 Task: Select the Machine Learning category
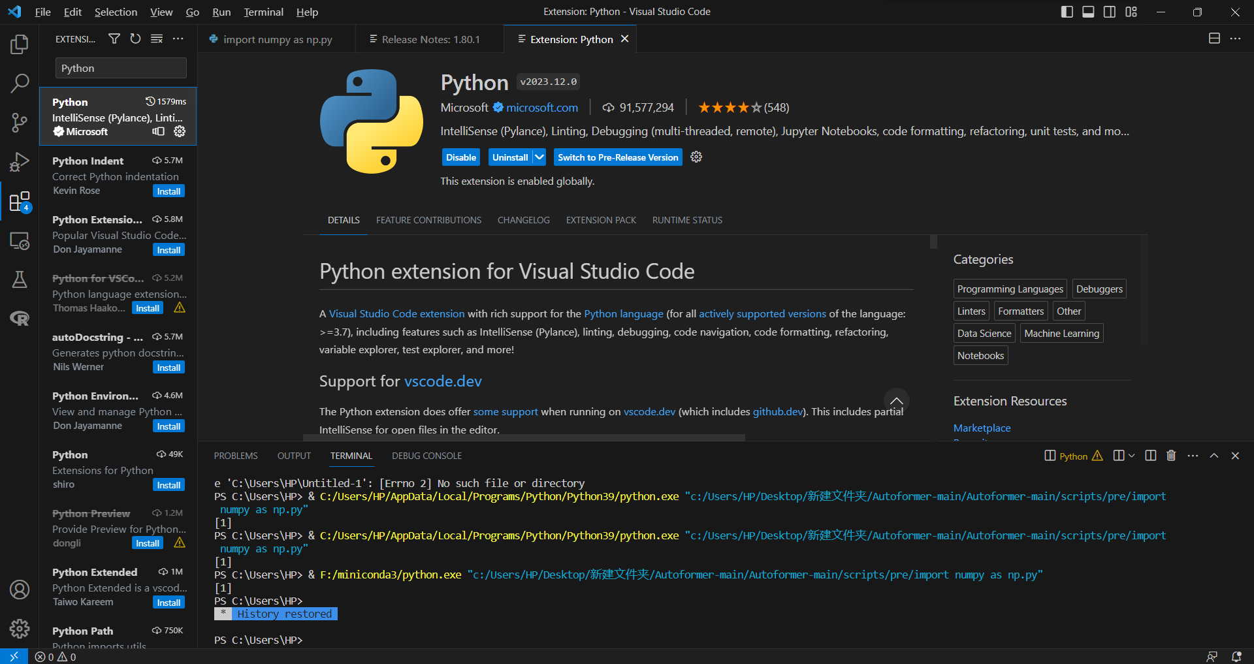click(x=1061, y=333)
